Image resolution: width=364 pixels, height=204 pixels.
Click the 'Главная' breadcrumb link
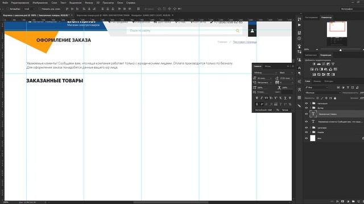tap(222, 42)
